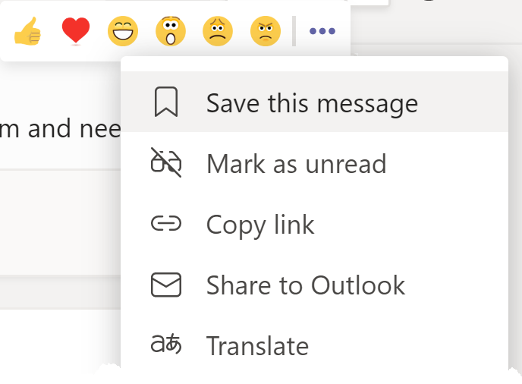Click the chain link icon
This screenshot has width=522, height=384.
[166, 223]
